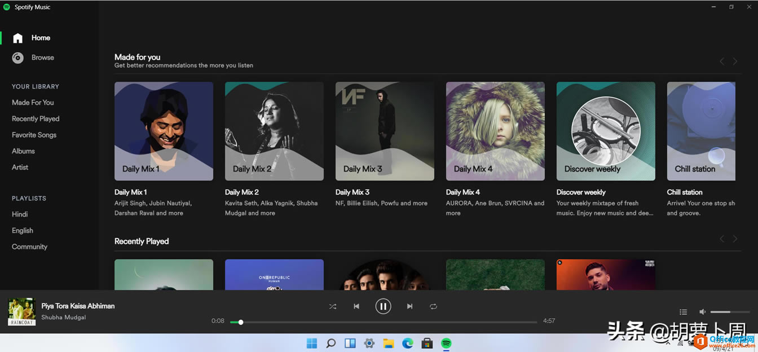
Task: Open Chill station cover art
Action: (x=701, y=131)
